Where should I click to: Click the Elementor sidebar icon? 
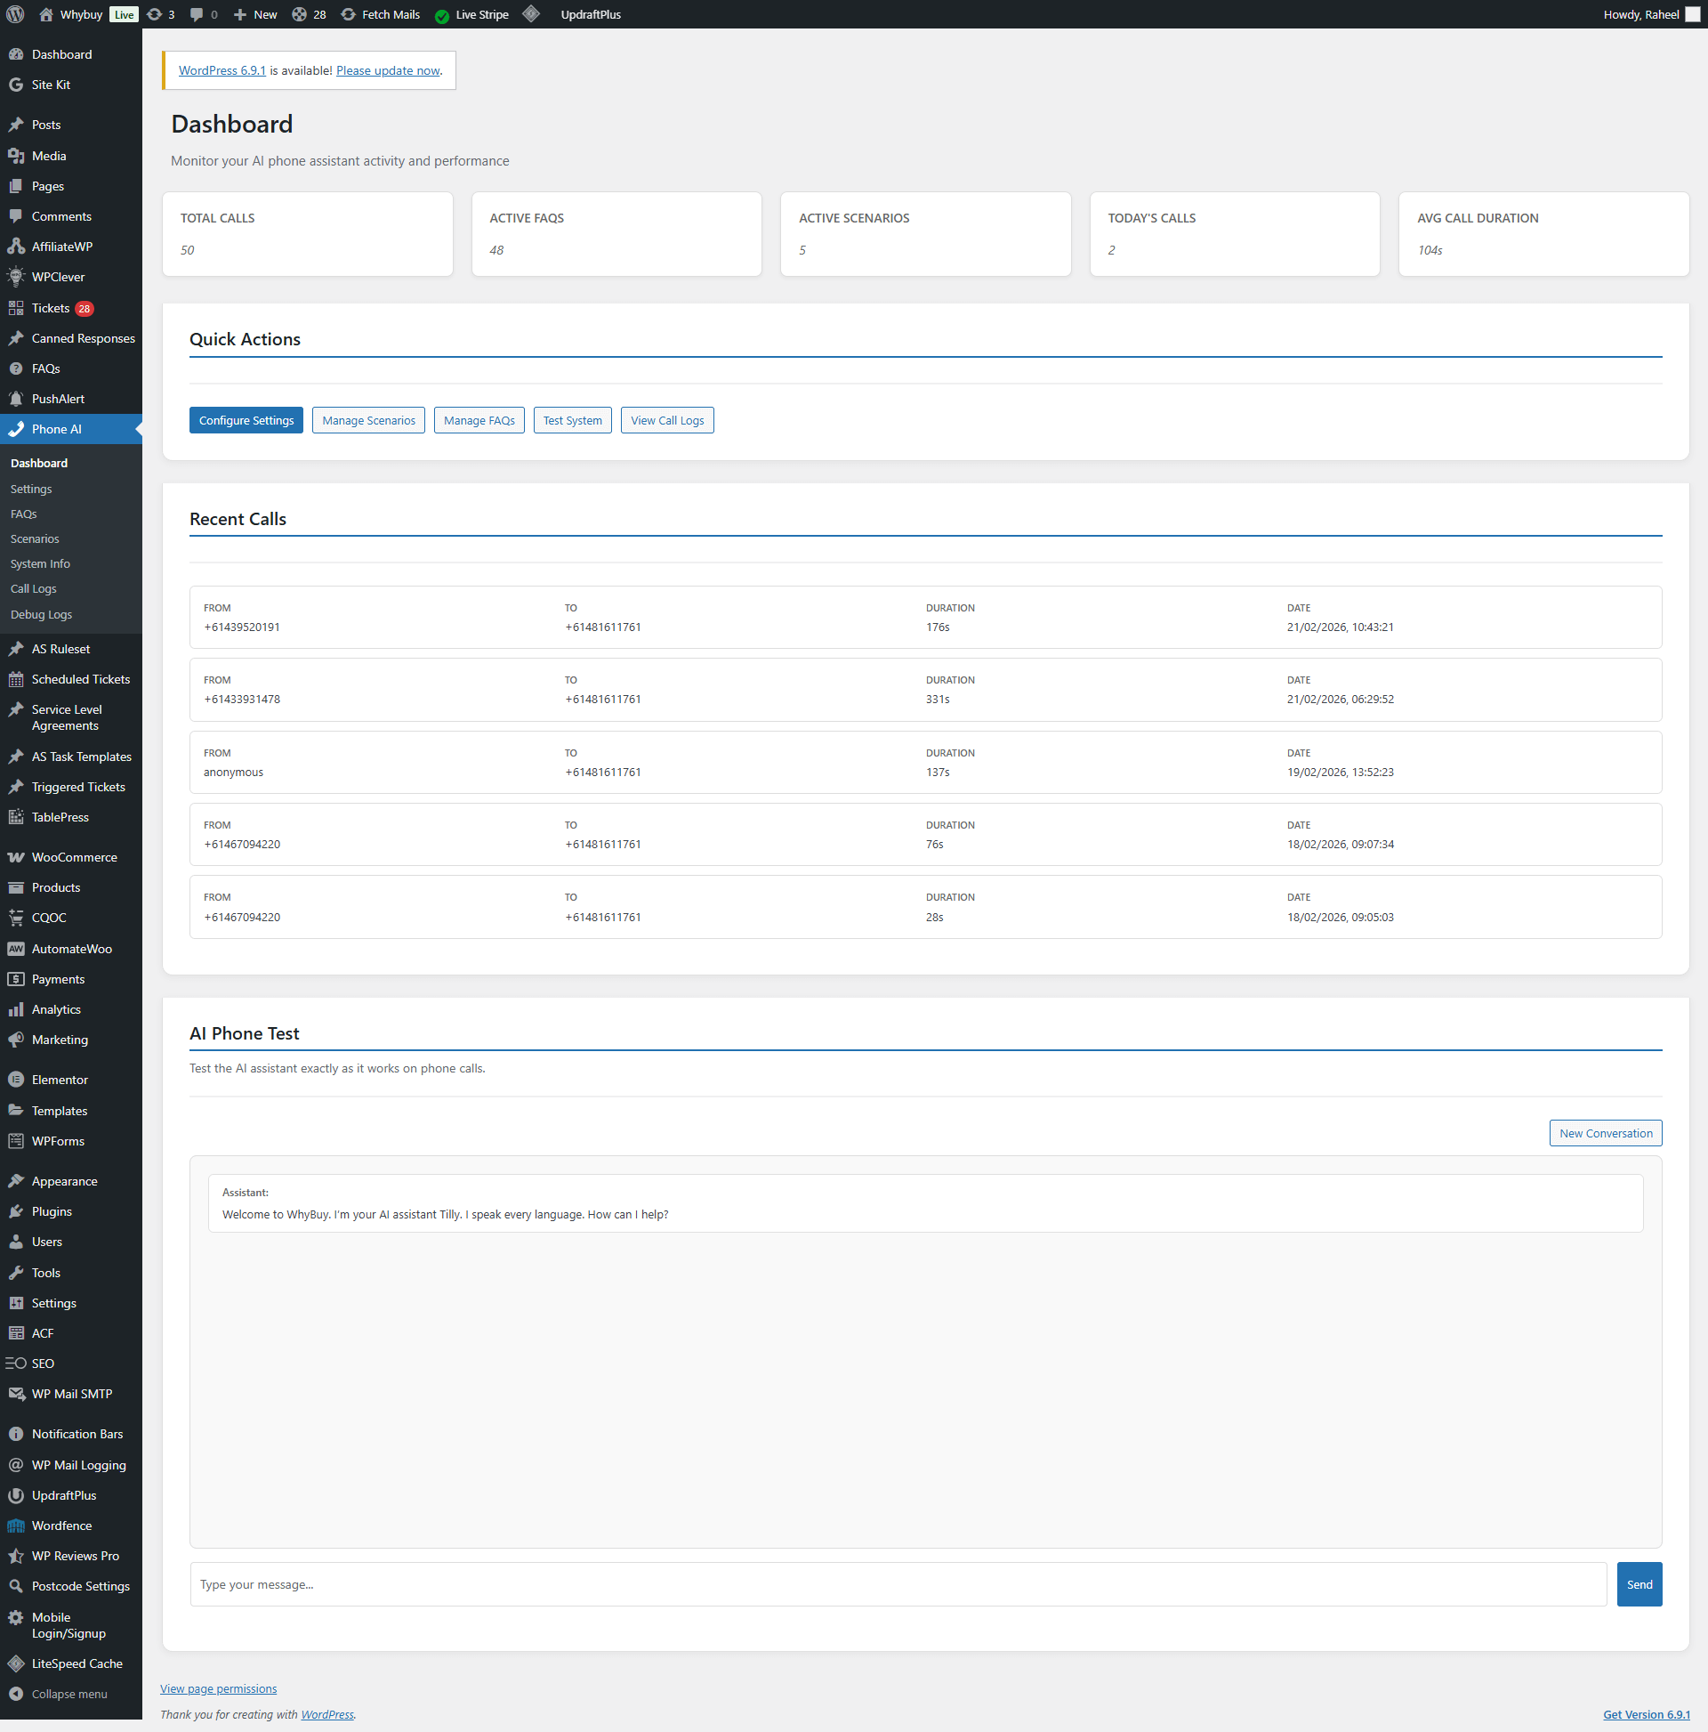pos(16,1080)
